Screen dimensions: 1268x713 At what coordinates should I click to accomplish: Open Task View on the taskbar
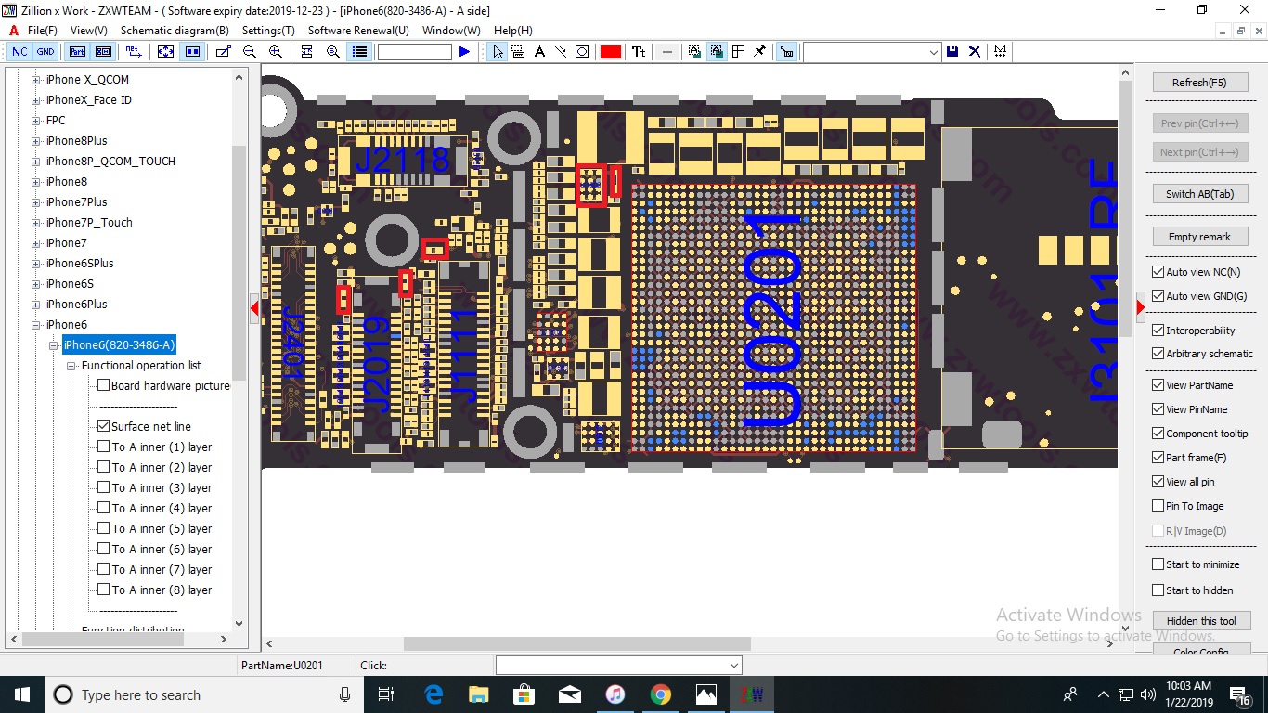[x=387, y=694]
